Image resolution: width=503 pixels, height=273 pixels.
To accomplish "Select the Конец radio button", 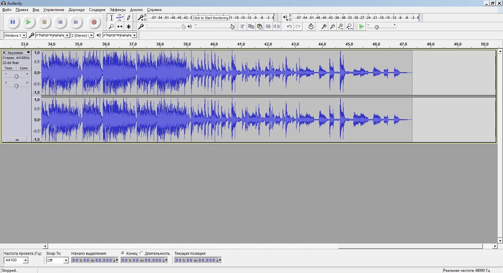I will click(123, 253).
